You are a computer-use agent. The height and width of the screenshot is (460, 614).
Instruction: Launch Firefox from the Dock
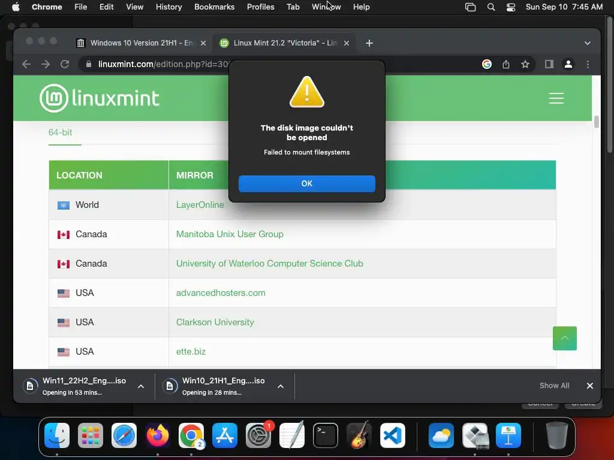[158, 435]
